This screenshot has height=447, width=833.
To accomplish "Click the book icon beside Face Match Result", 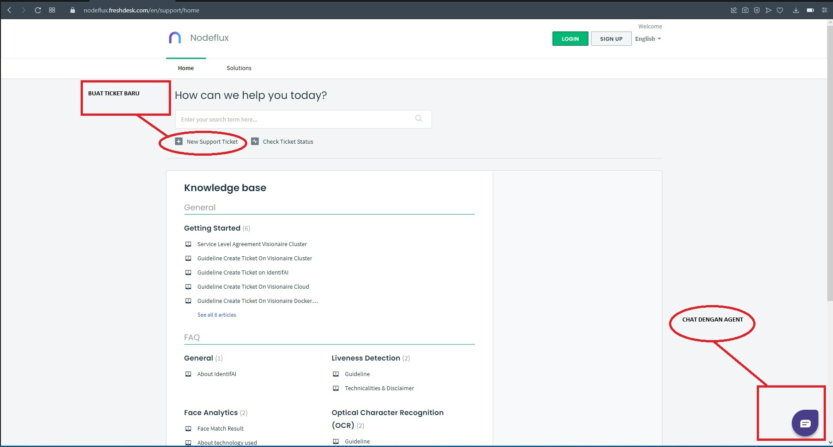I will 188,429.
